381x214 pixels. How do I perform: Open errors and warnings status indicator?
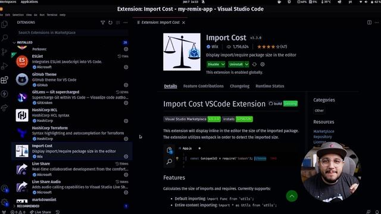18,212
